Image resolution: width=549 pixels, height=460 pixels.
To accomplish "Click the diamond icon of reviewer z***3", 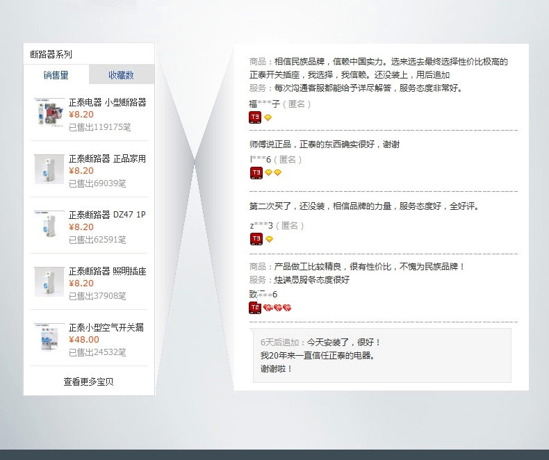I will click(x=269, y=239).
